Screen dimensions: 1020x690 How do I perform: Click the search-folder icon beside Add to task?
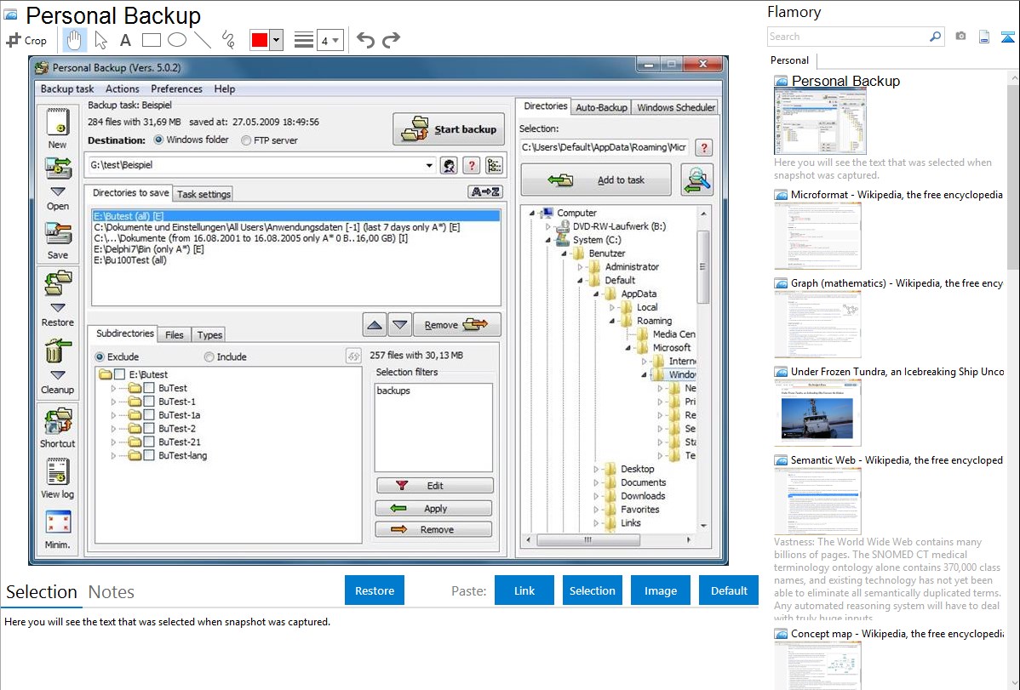[x=696, y=180]
